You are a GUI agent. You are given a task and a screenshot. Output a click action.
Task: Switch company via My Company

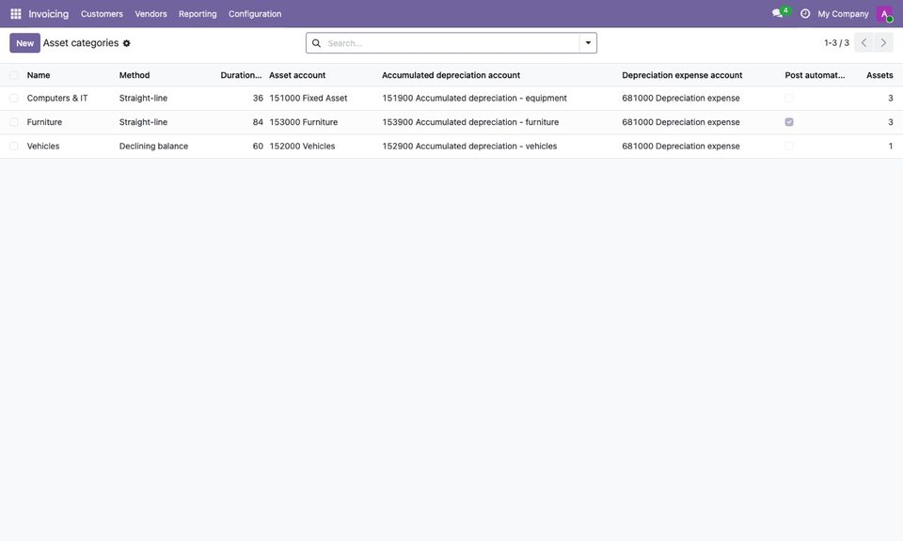click(x=843, y=14)
